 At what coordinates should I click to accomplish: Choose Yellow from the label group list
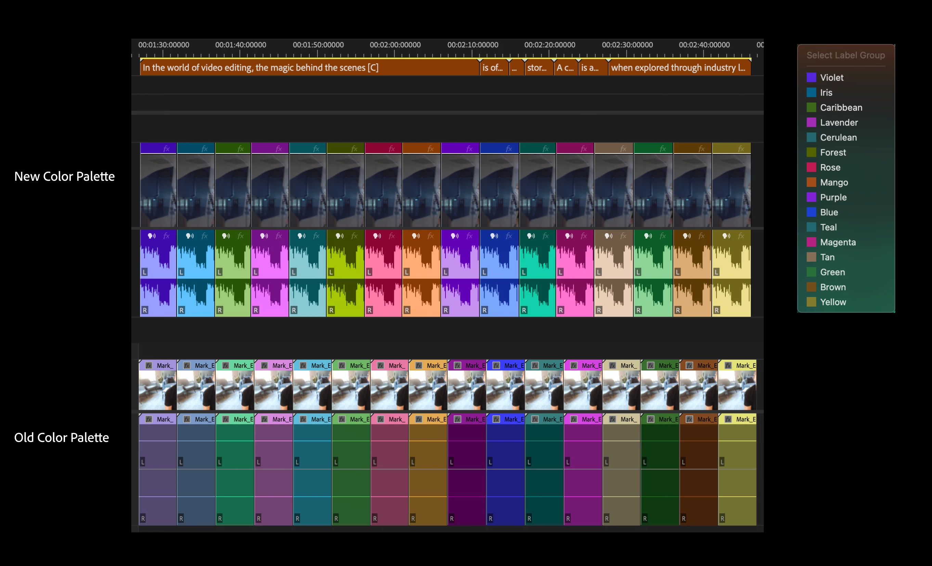pyautogui.click(x=832, y=302)
